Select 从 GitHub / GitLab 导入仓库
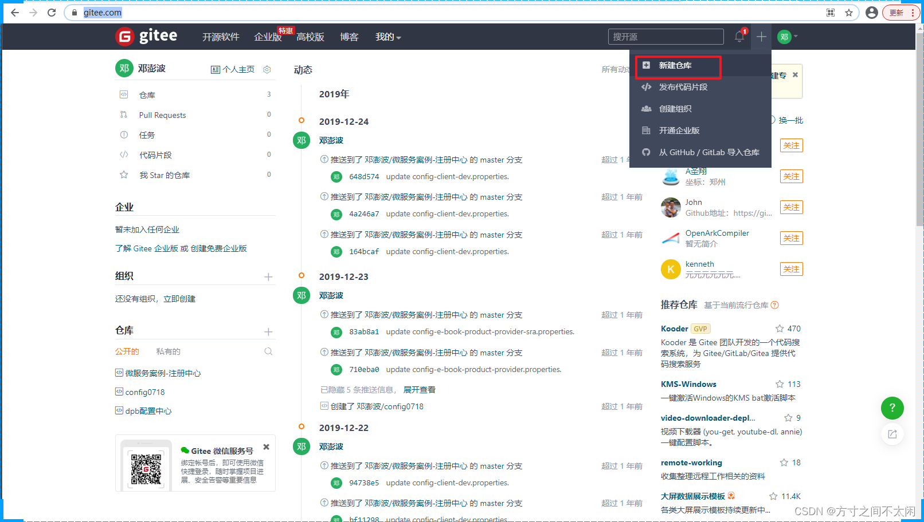 [700, 152]
